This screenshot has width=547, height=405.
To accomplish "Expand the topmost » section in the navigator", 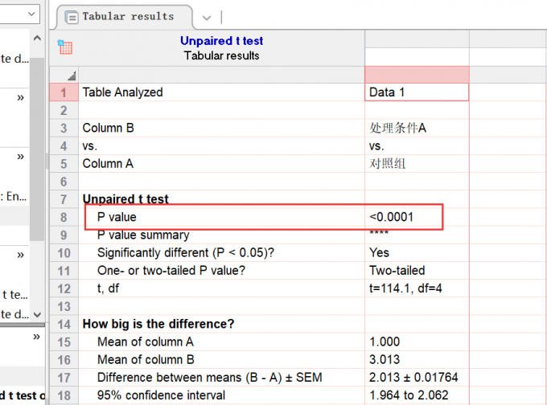I will pyautogui.click(x=19, y=97).
